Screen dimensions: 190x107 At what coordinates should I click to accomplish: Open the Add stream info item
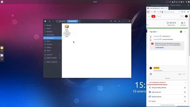(x=156, y=92)
